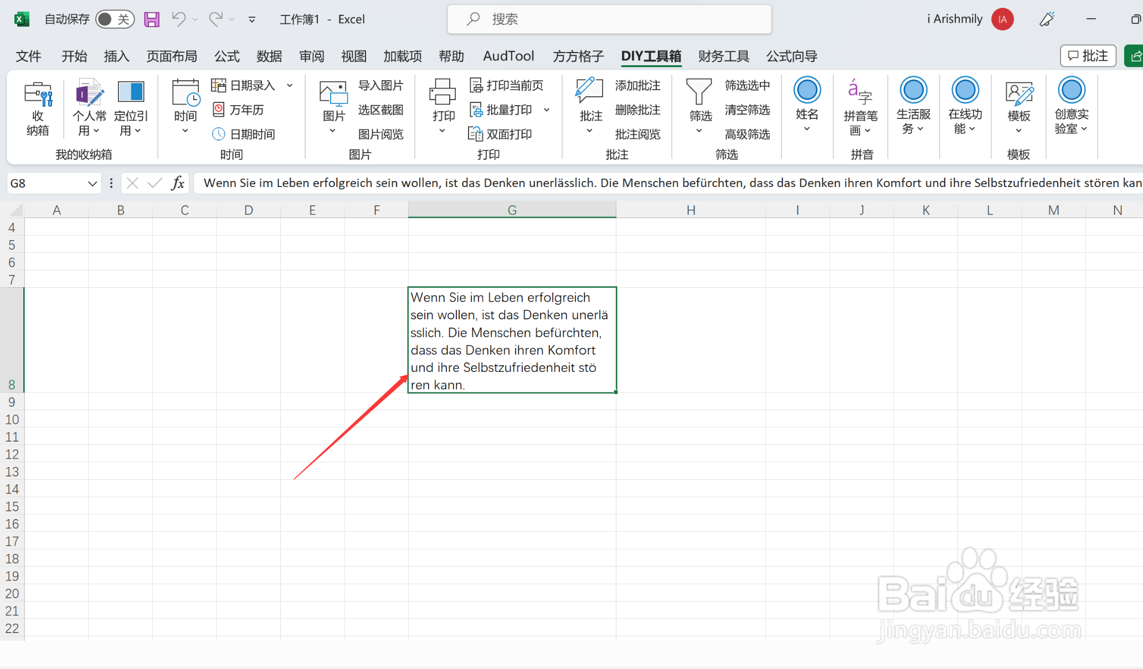Click the 批注 button at top right

point(1088,56)
